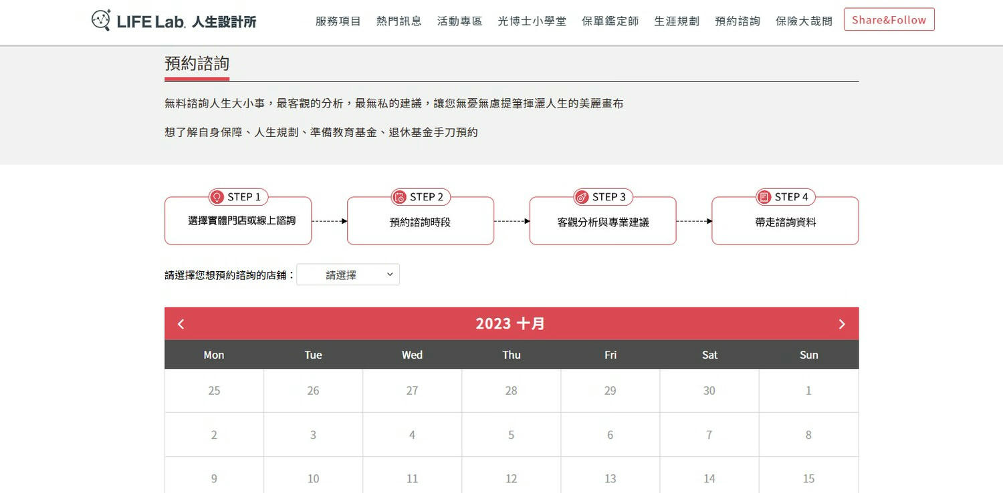The height and width of the screenshot is (493, 1003).
Task: Click the Tue column header
Action: [313, 355]
